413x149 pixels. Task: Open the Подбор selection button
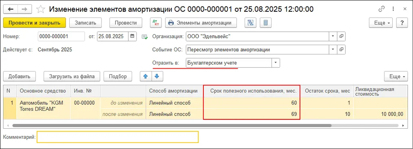118,76
